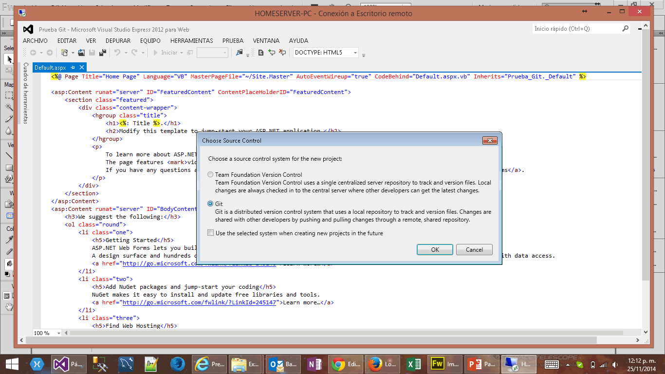Click the Iniciar start debugging button

(x=165, y=53)
